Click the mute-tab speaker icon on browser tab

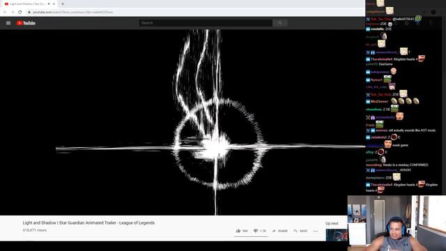coord(49,4)
